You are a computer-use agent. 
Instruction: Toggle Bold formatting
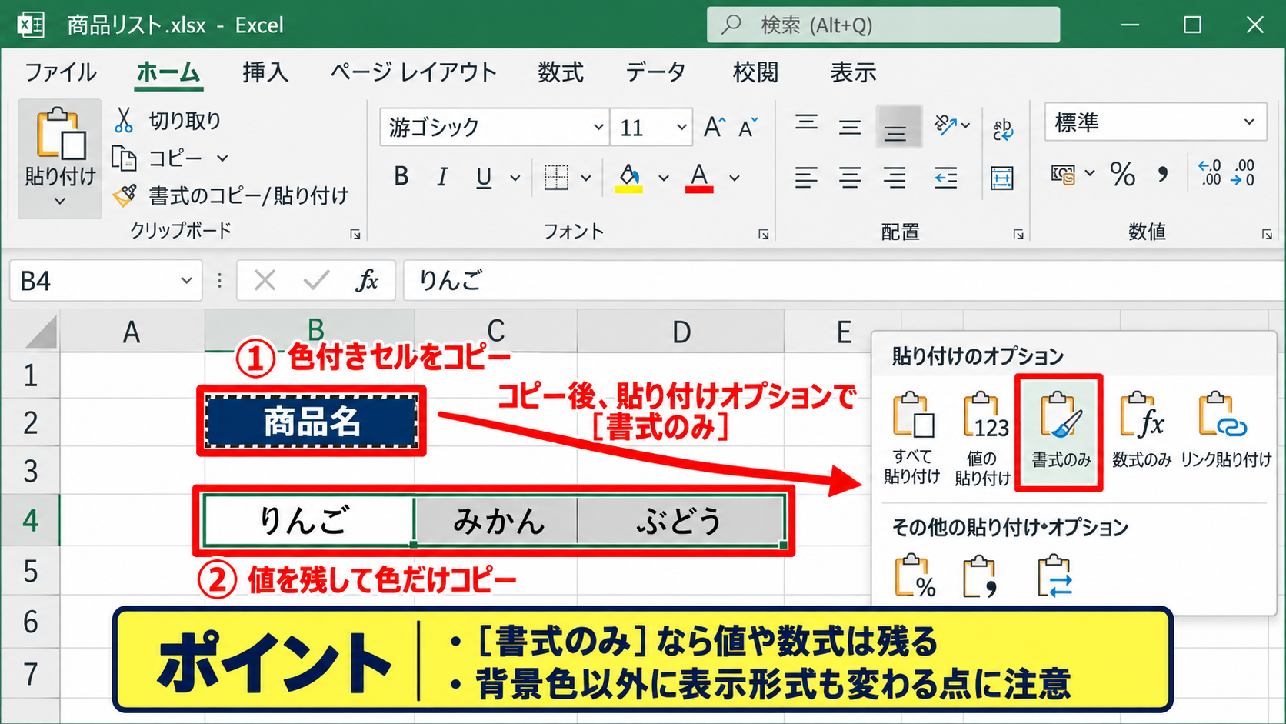(401, 177)
